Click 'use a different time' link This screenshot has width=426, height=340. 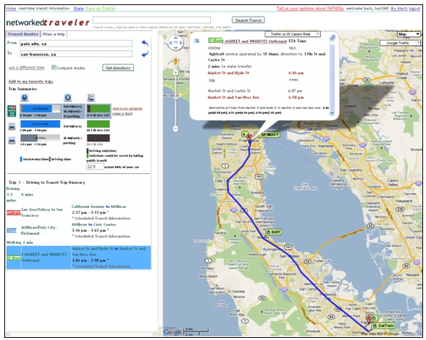click(26, 67)
